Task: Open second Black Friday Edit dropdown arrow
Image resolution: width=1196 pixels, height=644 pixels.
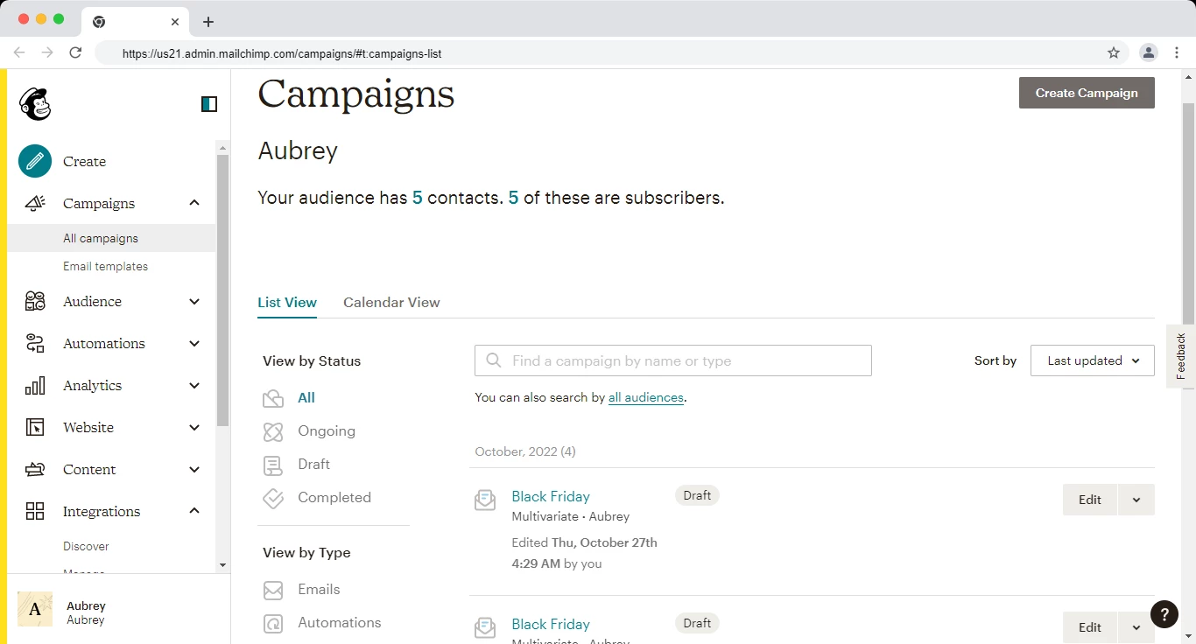Action: click(1136, 627)
